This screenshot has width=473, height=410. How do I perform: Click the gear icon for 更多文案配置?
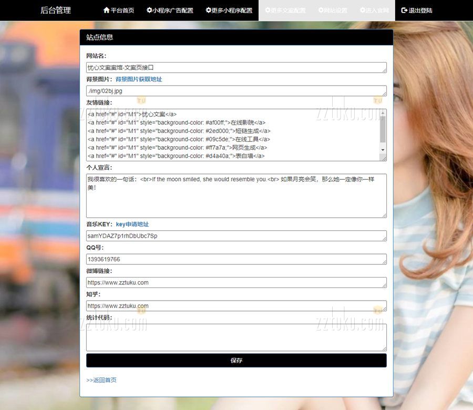tap(268, 11)
